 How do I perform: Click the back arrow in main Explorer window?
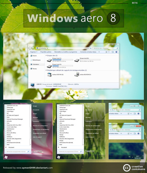pos(30,48)
